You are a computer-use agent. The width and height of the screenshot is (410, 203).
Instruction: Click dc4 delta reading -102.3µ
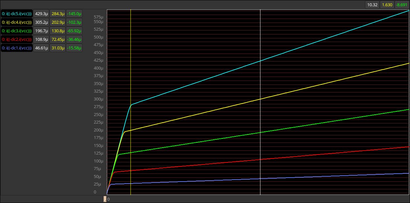point(74,22)
